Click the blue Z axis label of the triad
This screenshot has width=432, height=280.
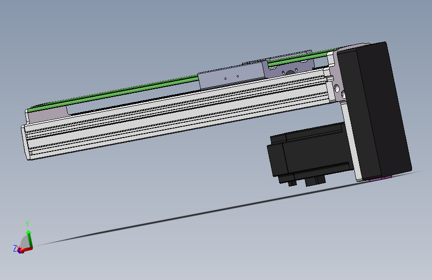pyautogui.click(x=15, y=248)
